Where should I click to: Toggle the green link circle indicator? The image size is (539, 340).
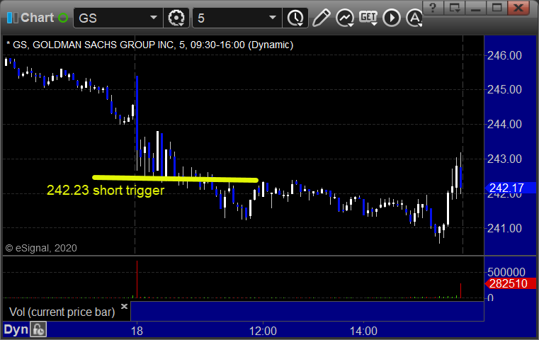coord(63,18)
